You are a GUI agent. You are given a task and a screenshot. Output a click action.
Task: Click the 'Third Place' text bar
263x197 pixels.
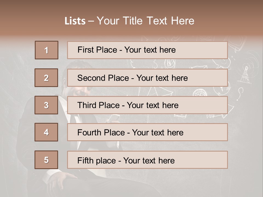pyautogui.click(x=147, y=105)
